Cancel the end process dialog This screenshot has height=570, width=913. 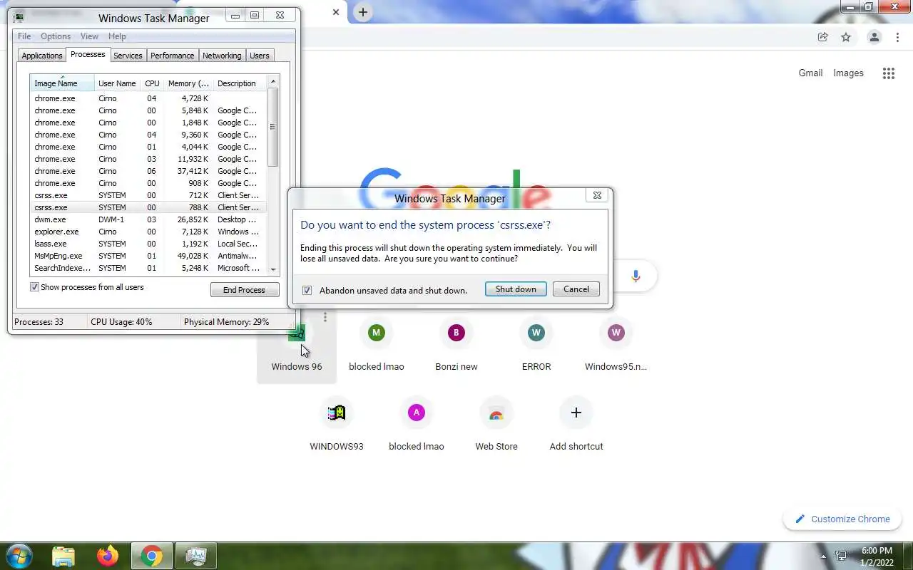coord(576,289)
